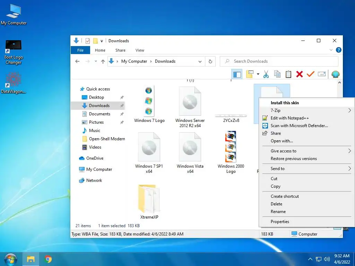
Task: Click the clipboard Paste icon in toolbar
Action: 288,74
